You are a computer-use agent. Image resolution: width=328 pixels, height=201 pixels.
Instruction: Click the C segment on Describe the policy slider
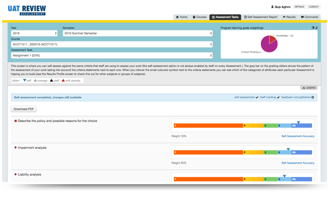(270, 126)
